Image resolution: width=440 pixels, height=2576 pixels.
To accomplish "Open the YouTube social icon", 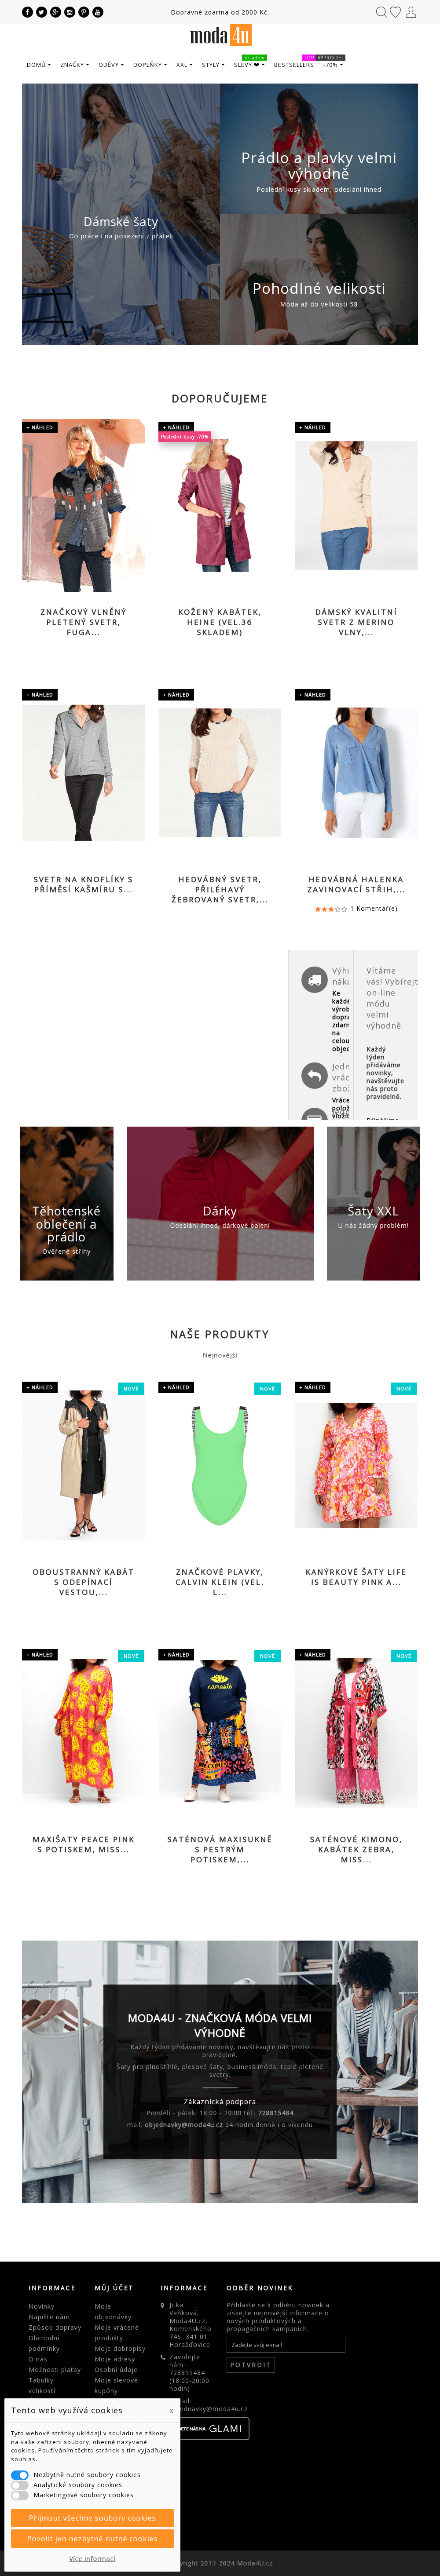I will (97, 12).
